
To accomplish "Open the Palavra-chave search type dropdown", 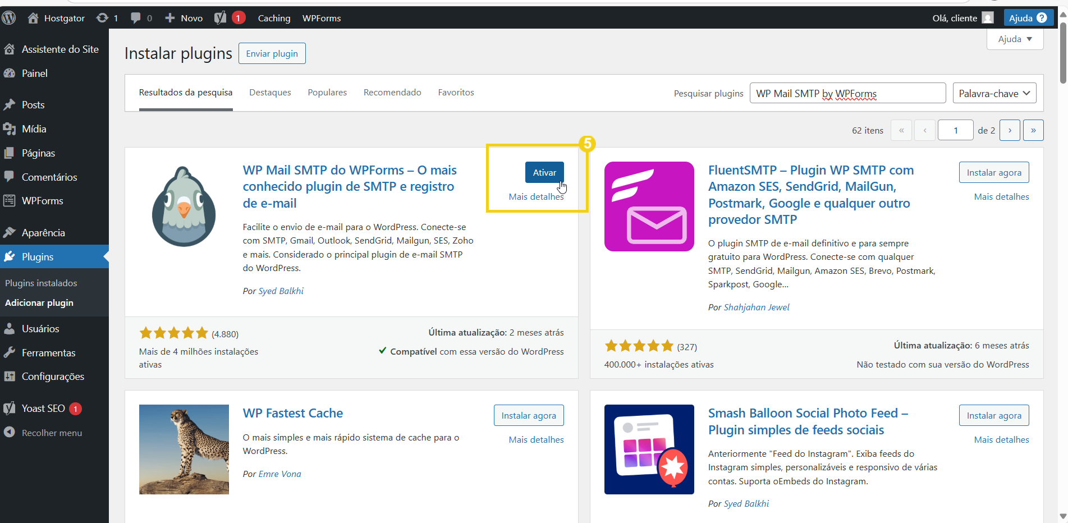I will 994,93.
